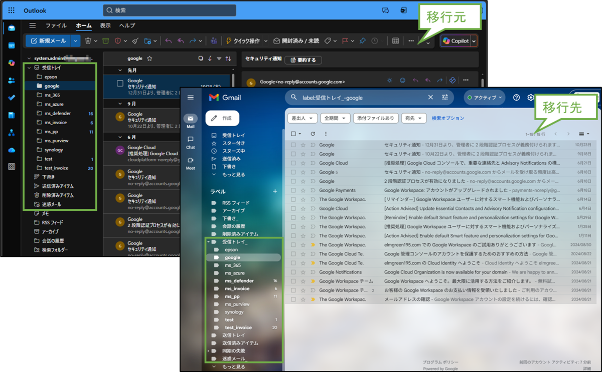The width and height of the screenshot is (602, 372).
Task: Star the Gmail Google Payments message
Action: pyautogui.click(x=303, y=190)
